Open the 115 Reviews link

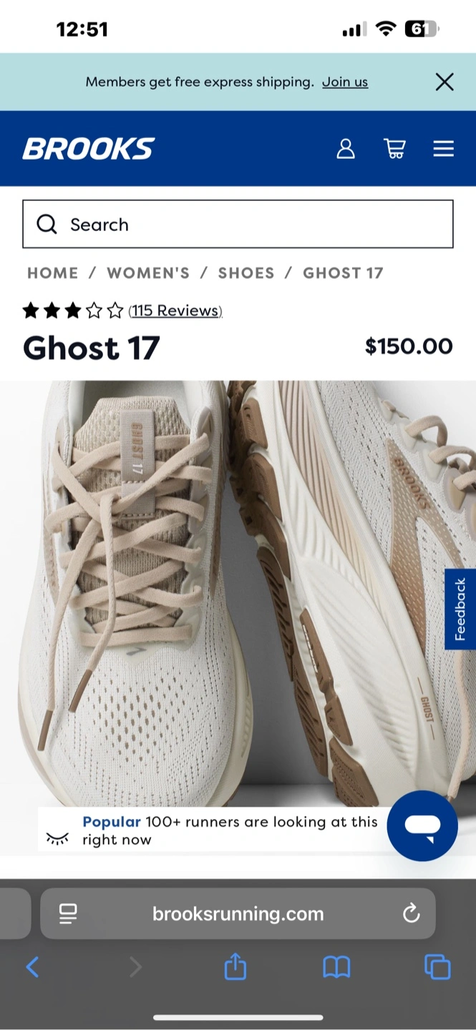coord(175,310)
